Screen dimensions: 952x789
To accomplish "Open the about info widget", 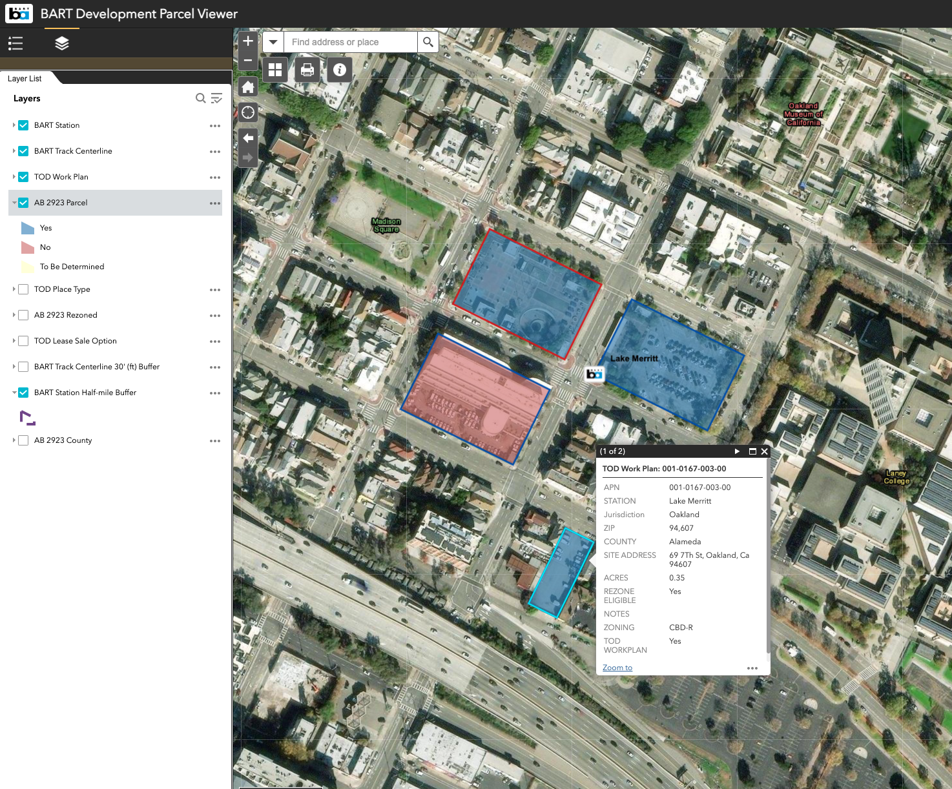I will (x=340, y=70).
